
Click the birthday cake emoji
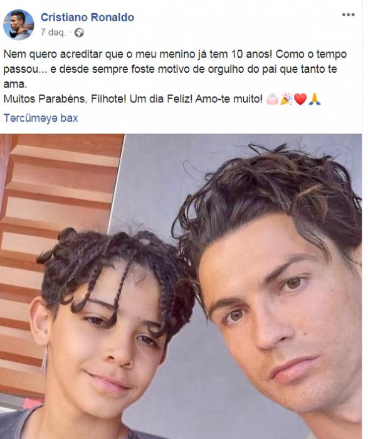click(272, 99)
